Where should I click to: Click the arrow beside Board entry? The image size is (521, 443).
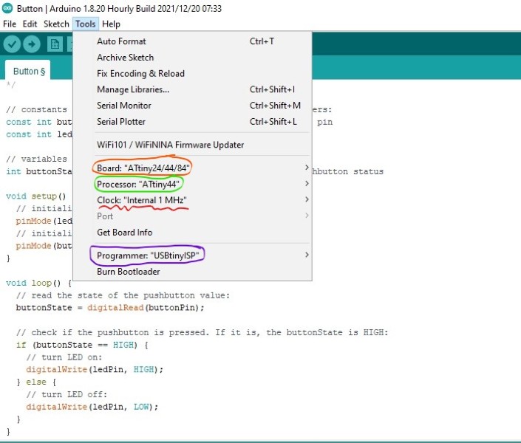coord(307,168)
